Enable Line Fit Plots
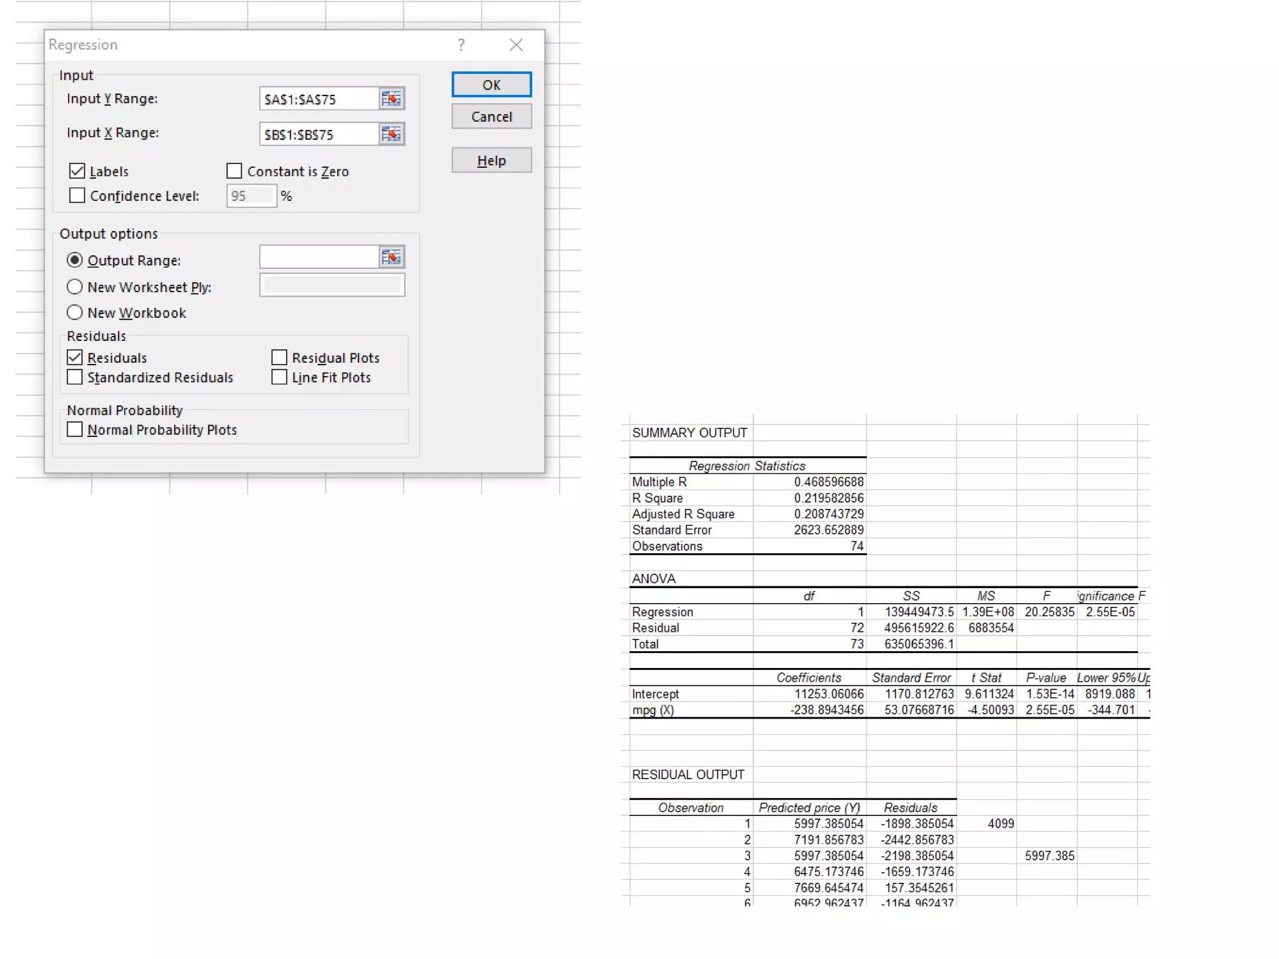The height and width of the screenshot is (959, 1279). click(x=279, y=377)
